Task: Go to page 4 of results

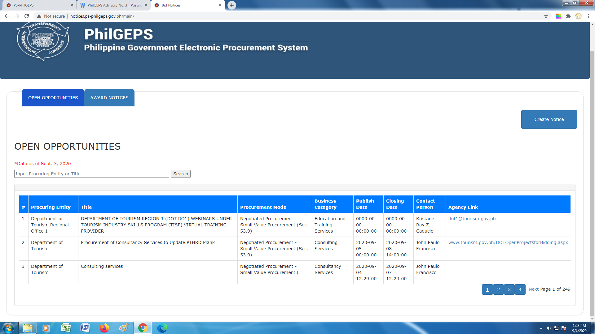Action: click(520, 289)
